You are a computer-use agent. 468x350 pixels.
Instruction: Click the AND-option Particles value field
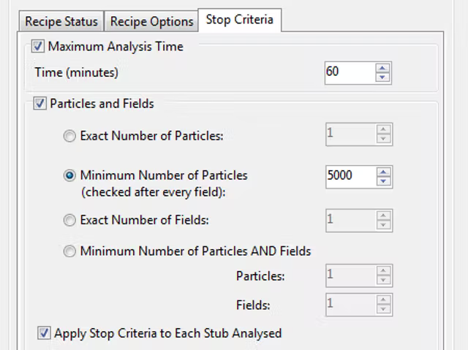coord(349,275)
